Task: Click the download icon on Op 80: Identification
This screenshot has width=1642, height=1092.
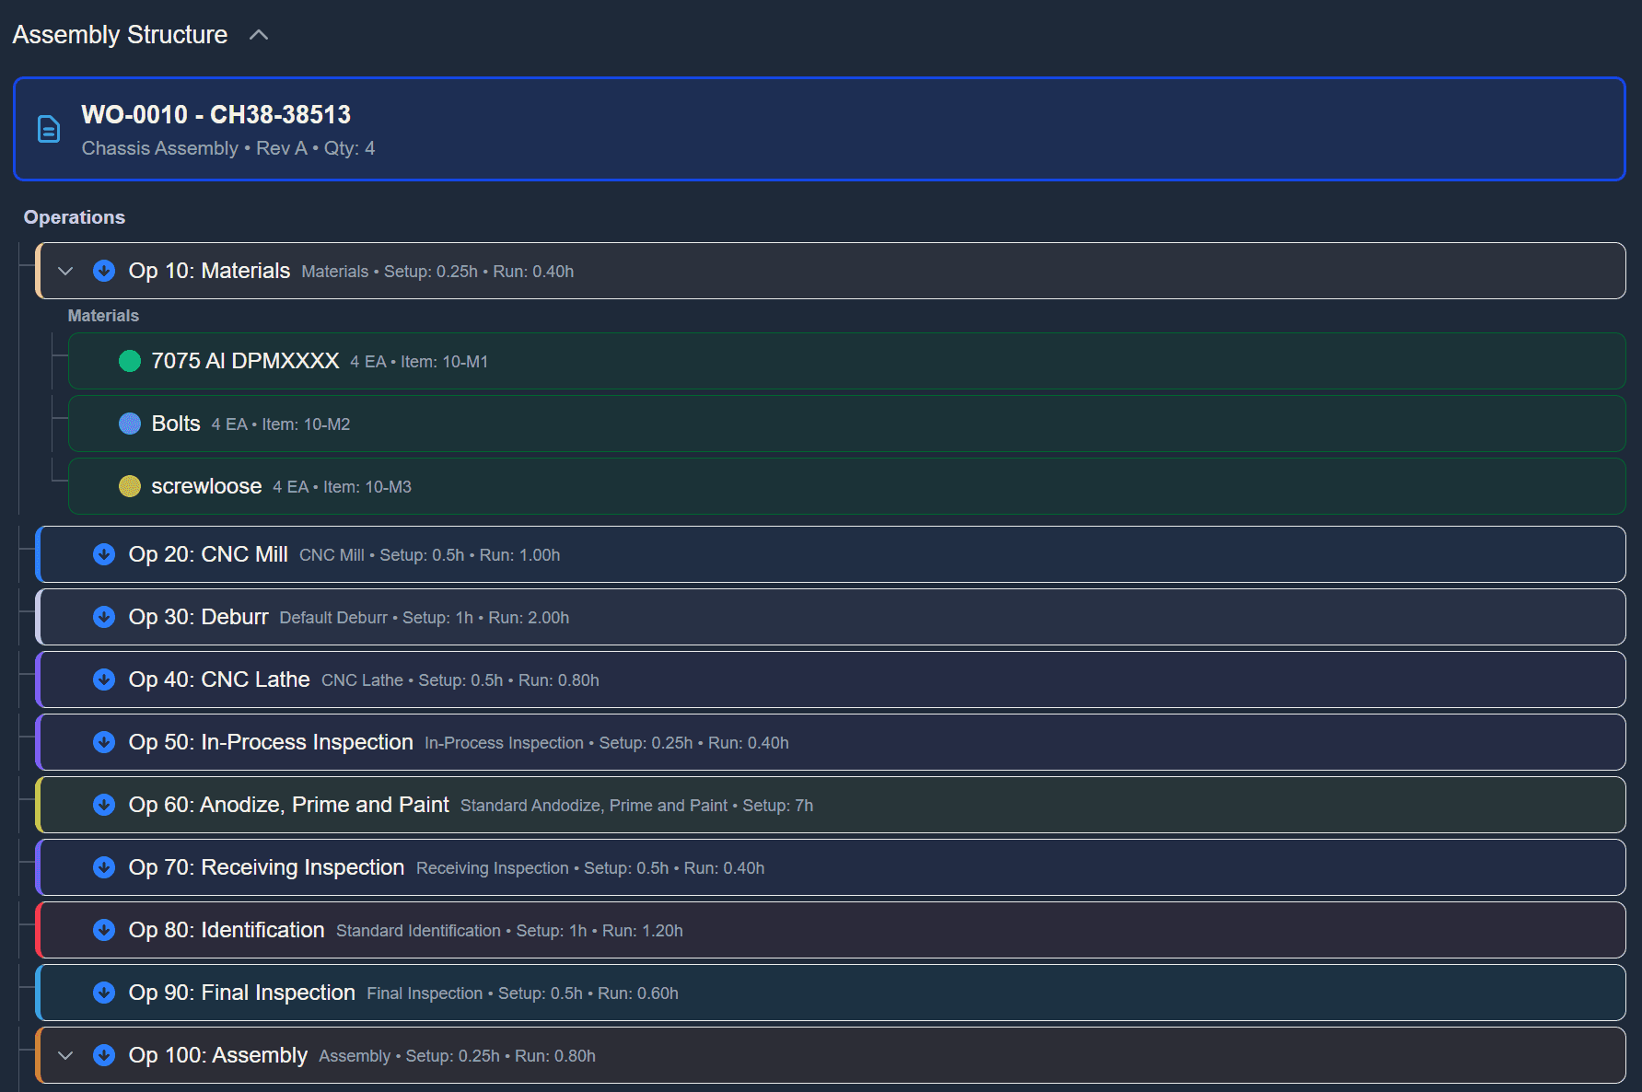Action: pyautogui.click(x=104, y=930)
